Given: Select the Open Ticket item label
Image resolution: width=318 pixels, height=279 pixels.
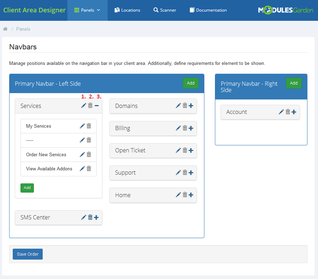Looking at the screenshot, I should (x=130, y=150).
